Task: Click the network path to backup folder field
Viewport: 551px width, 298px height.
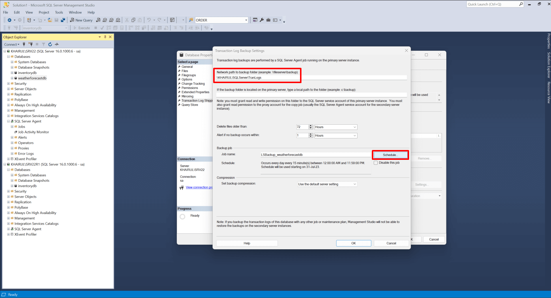Action: (x=311, y=77)
